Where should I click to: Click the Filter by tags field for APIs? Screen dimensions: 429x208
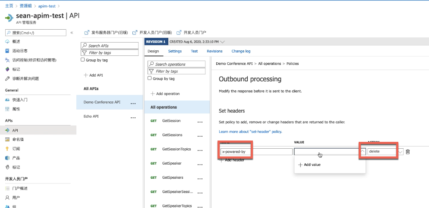(110, 52)
